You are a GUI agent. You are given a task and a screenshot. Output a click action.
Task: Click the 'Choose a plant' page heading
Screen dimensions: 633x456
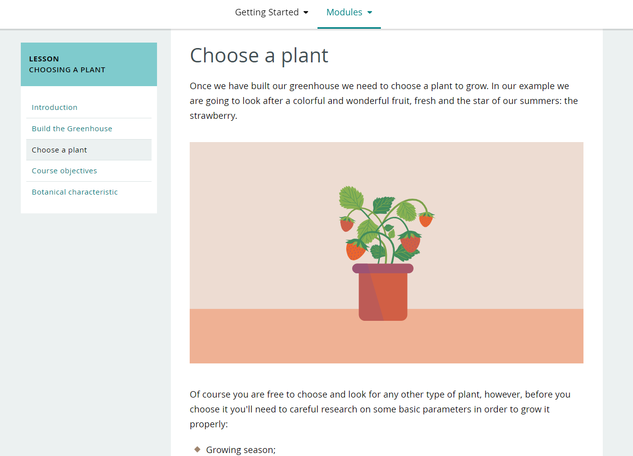259,55
